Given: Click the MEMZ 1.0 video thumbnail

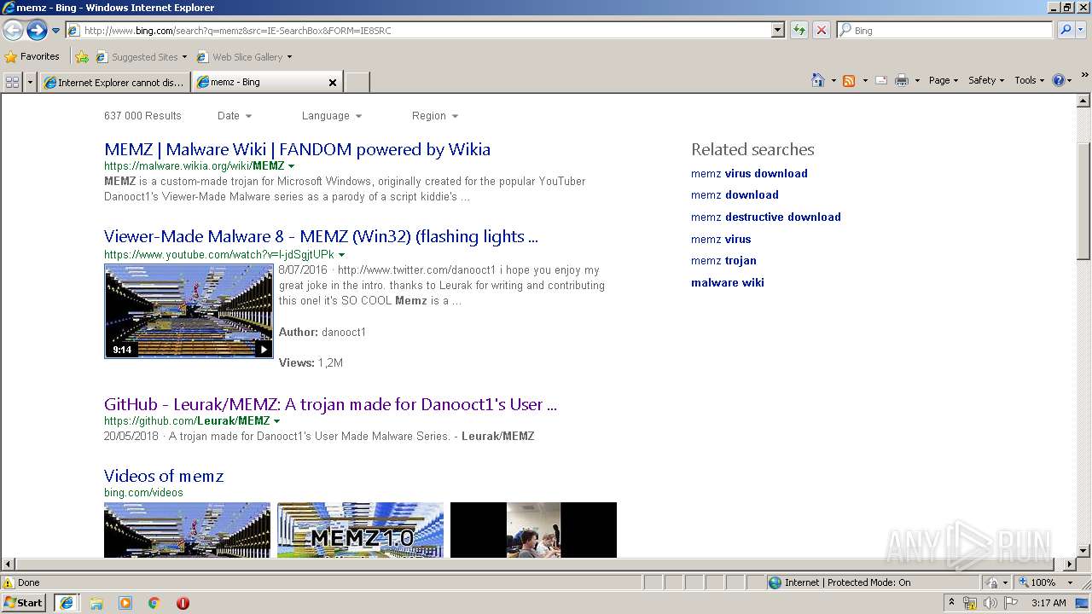Looking at the screenshot, I should click(x=360, y=530).
